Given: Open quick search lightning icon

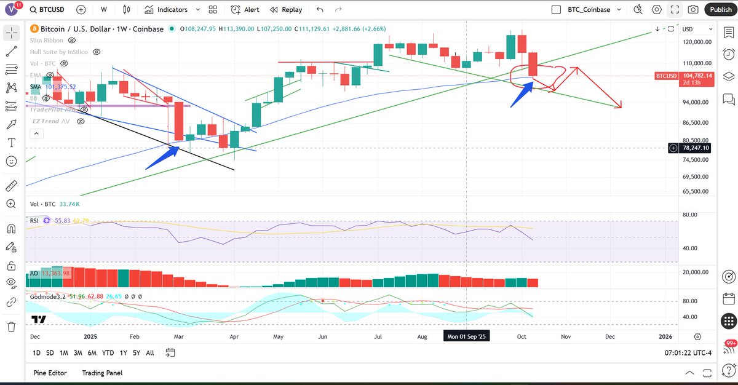Looking at the screenshot, I should (638, 10).
